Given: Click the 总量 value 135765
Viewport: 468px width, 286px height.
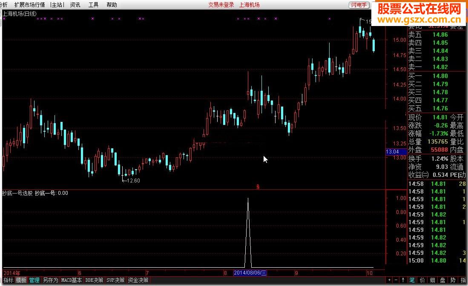Looking at the screenshot, I should click(x=438, y=142).
